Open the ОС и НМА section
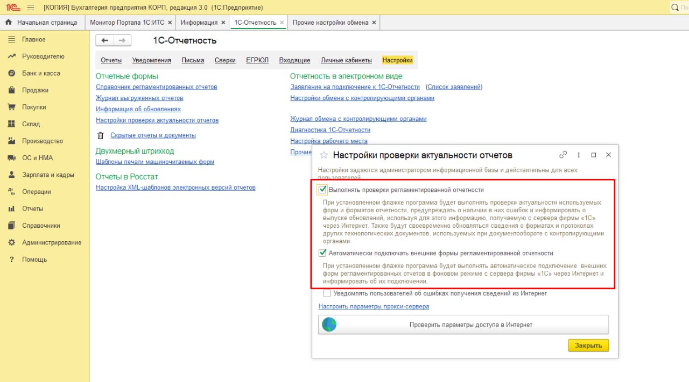Screen dimensions: 689x382 (x=37, y=158)
